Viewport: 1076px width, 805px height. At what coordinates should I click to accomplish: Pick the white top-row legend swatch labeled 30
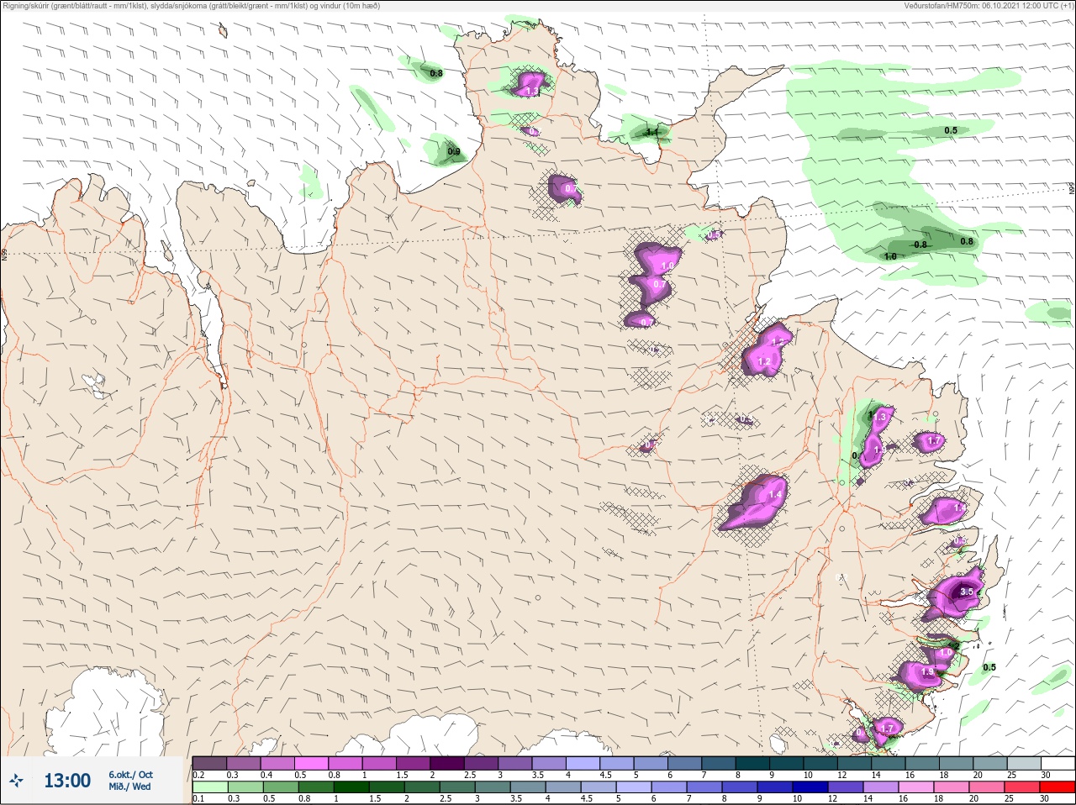(x=1058, y=763)
